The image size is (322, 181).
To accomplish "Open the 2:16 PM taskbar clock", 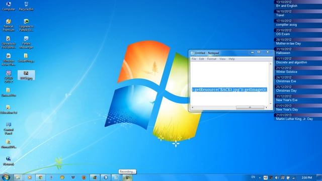I will point(307,177).
